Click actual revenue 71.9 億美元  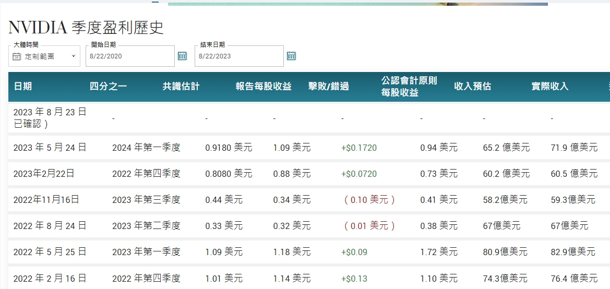pos(574,148)
